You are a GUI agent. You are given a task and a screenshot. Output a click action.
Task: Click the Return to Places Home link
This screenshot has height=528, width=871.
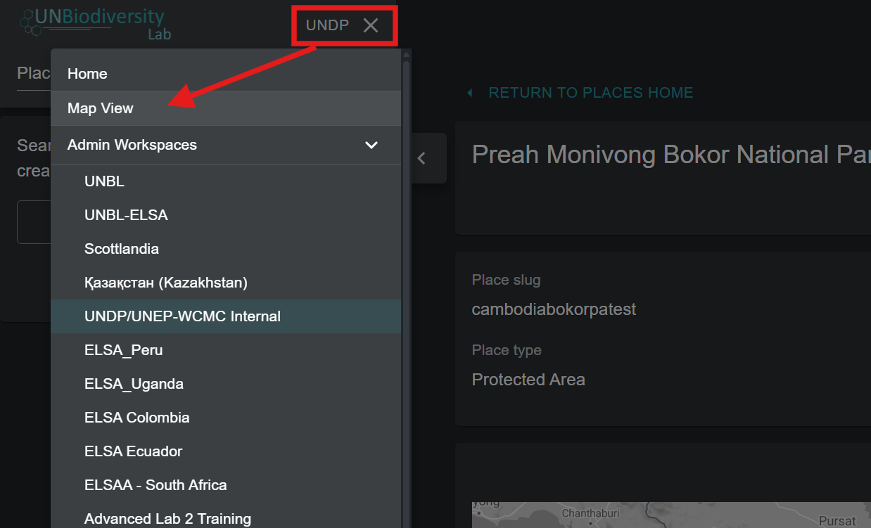coord(591,93)
